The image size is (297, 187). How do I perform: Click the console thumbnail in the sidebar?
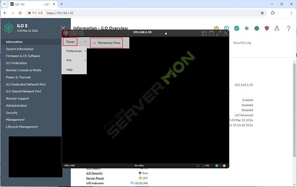35,157
